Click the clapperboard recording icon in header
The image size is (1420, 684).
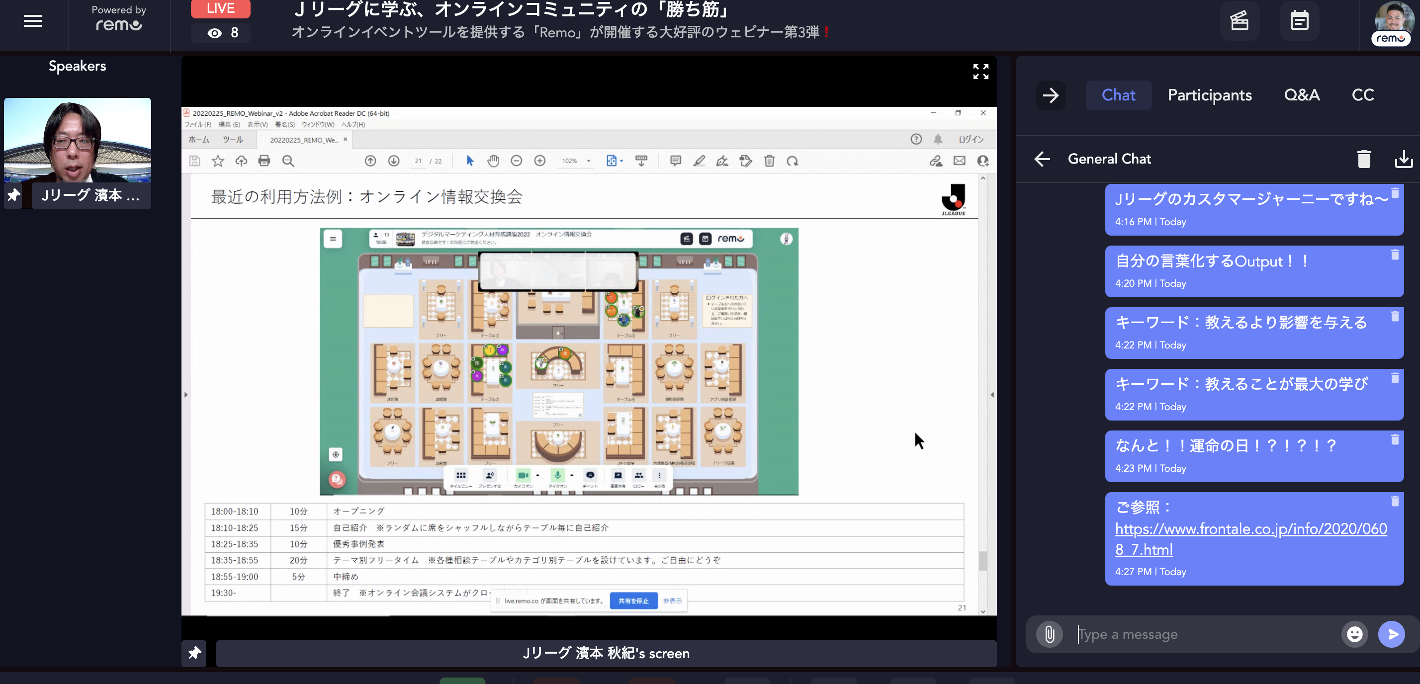tap(1239, 21)
